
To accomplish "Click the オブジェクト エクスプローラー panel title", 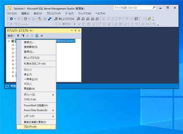I will coord(20,31).
